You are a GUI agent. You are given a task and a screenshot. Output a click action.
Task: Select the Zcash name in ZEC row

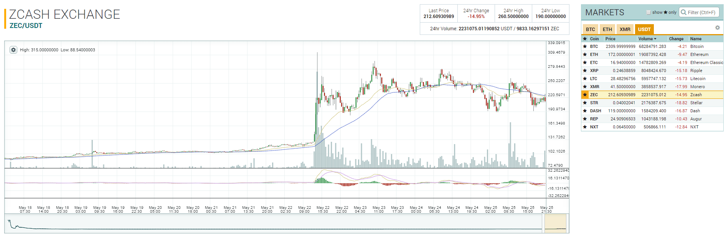696,95
